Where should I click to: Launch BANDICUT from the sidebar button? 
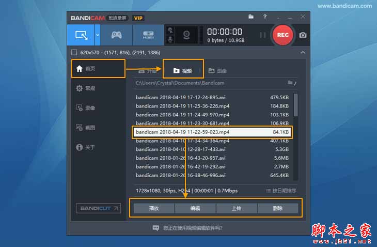point(98,208)
